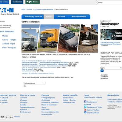Screen dimensions: 122x122
Task: Click the Reiniciar font size link
Action: (17, 117)
